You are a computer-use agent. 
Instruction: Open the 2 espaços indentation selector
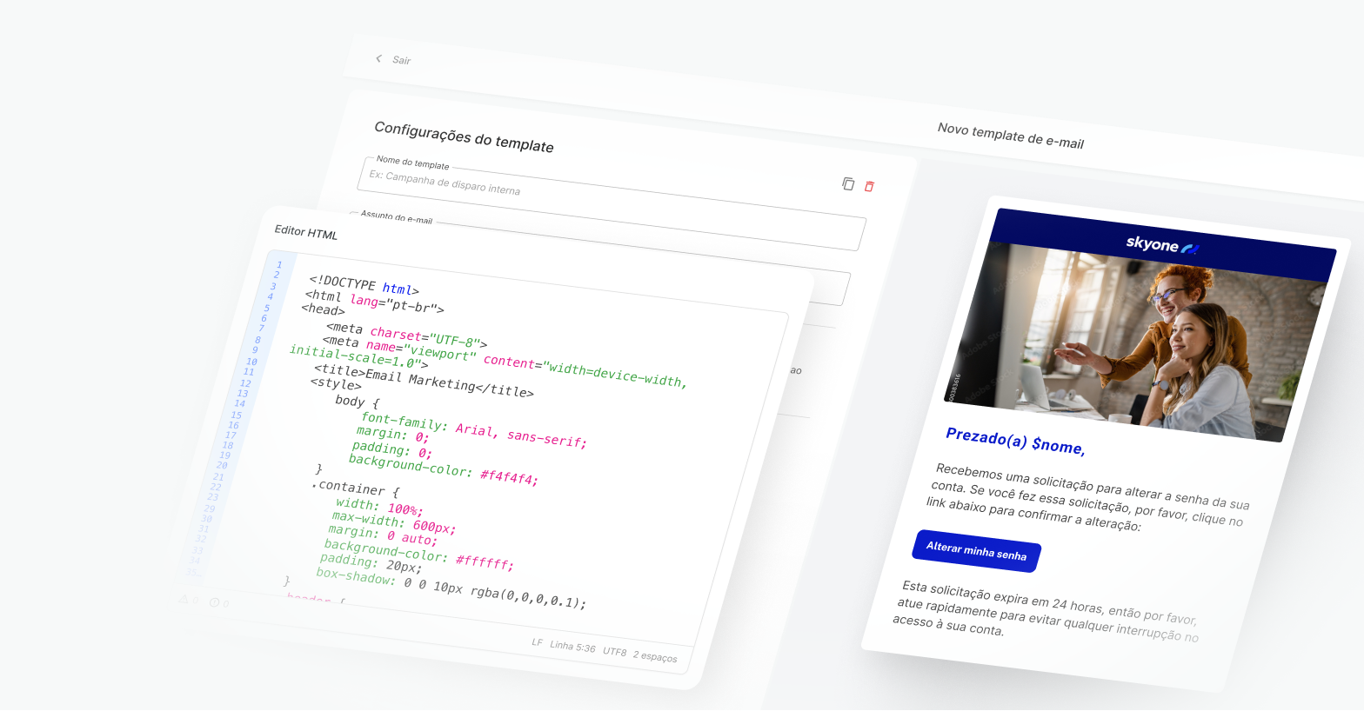pos(655,656)
